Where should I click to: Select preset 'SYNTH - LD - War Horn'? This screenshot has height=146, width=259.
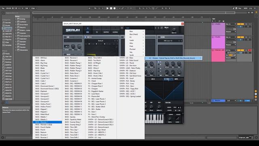pos(128,66)
